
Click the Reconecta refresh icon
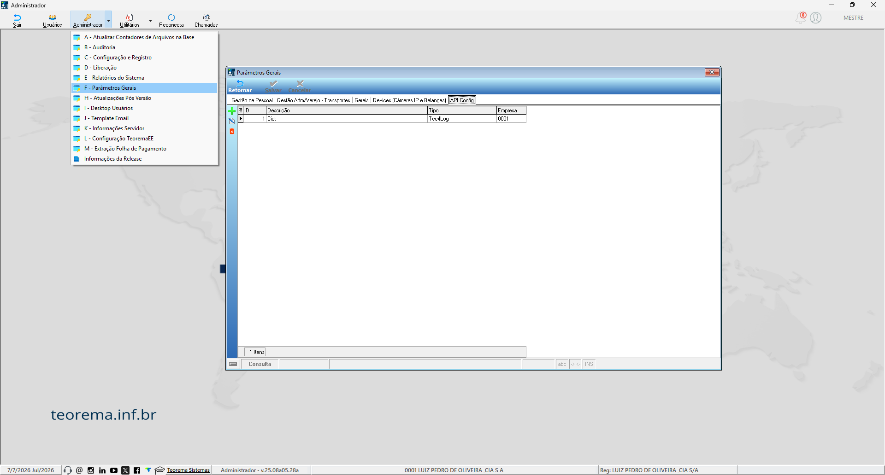coord(171,20)
